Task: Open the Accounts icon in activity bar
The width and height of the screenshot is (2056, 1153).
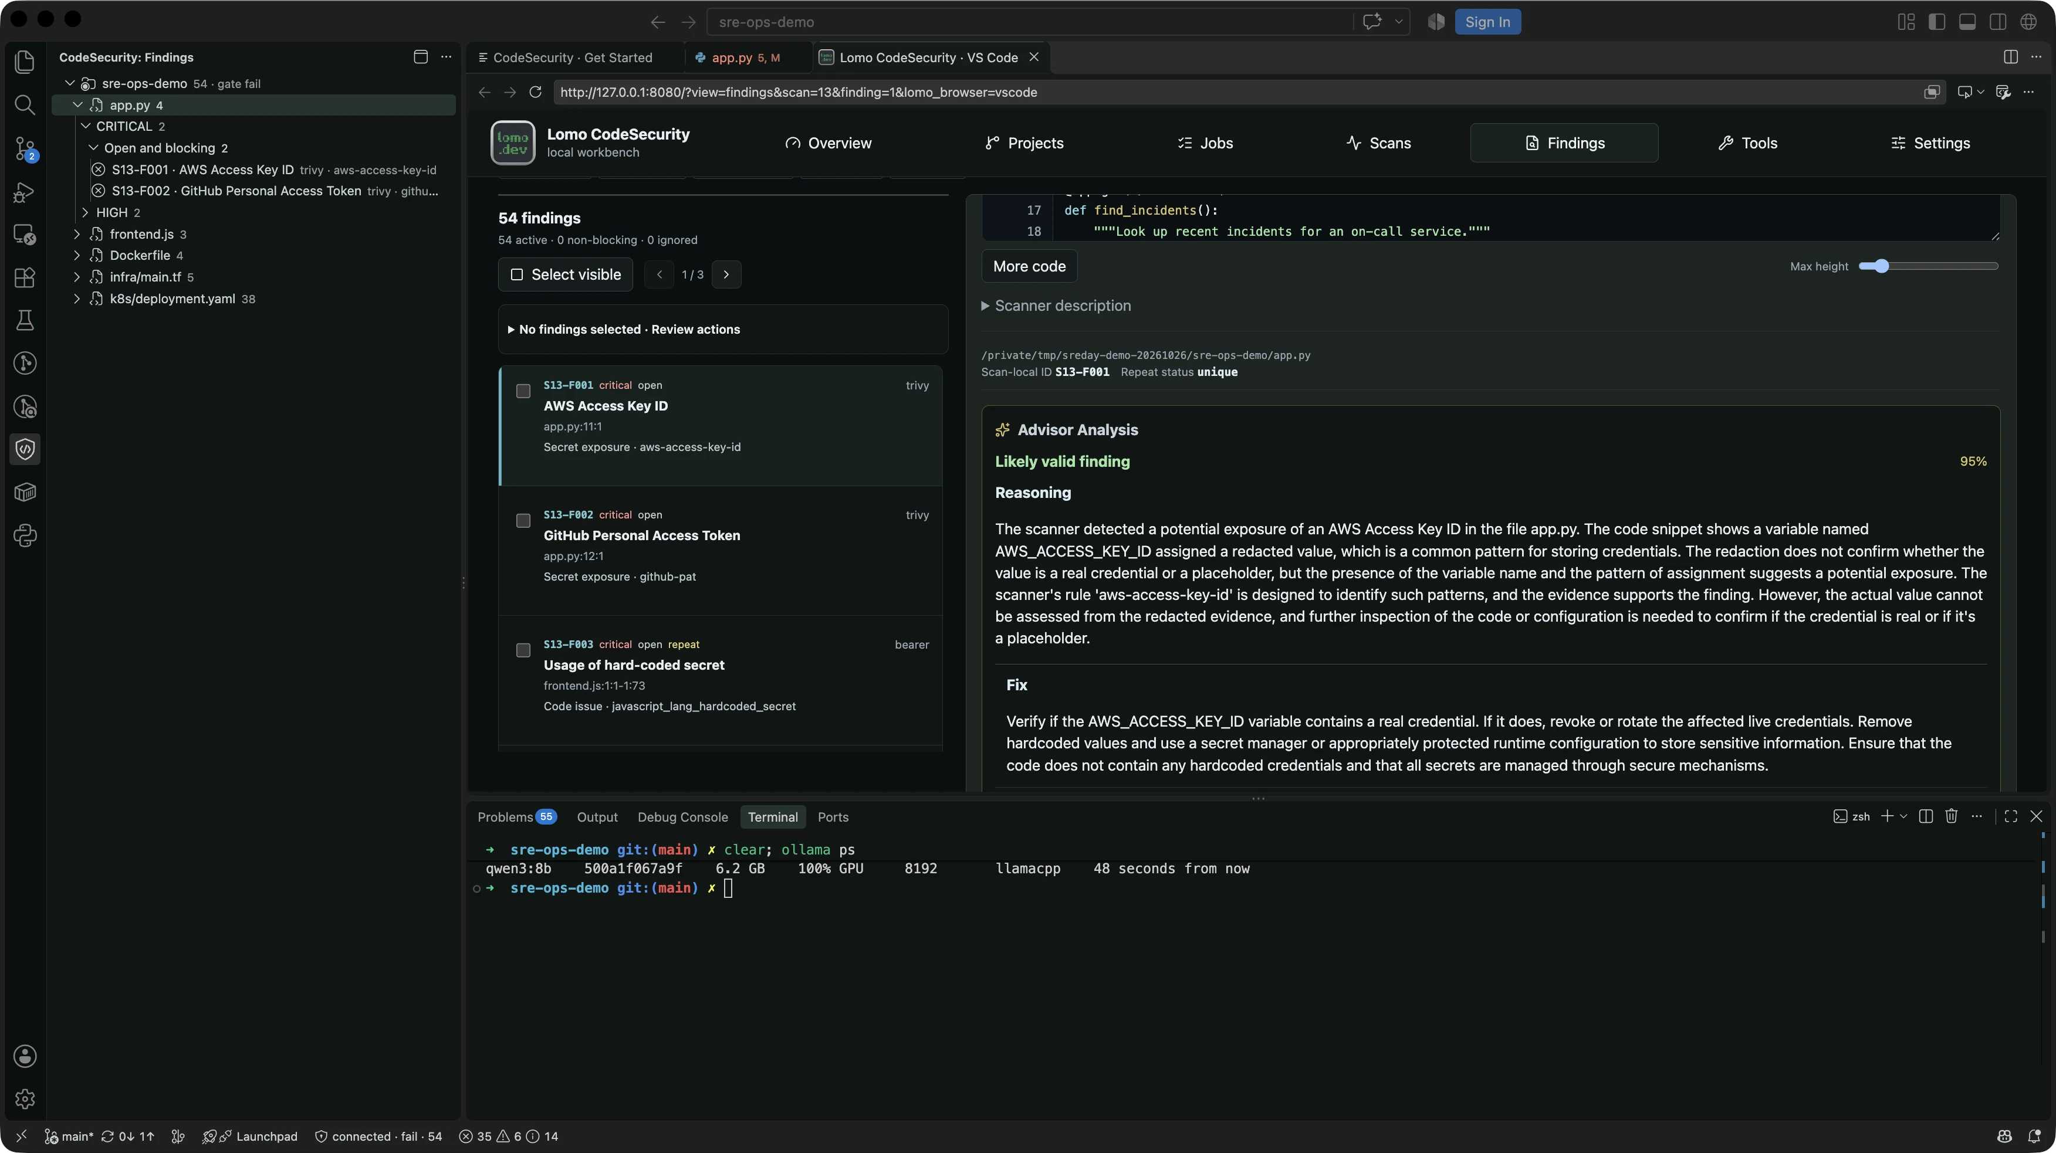Action: pyautogui.click(x=25, y=1056)
